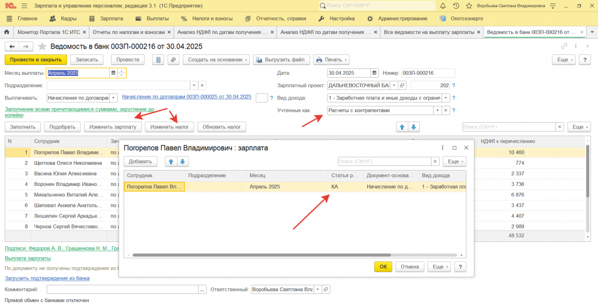This screenshot has width=598, height=308.
Task: Click global search field Поиск Ctrl+Shift+F
Action: (377, 6)
